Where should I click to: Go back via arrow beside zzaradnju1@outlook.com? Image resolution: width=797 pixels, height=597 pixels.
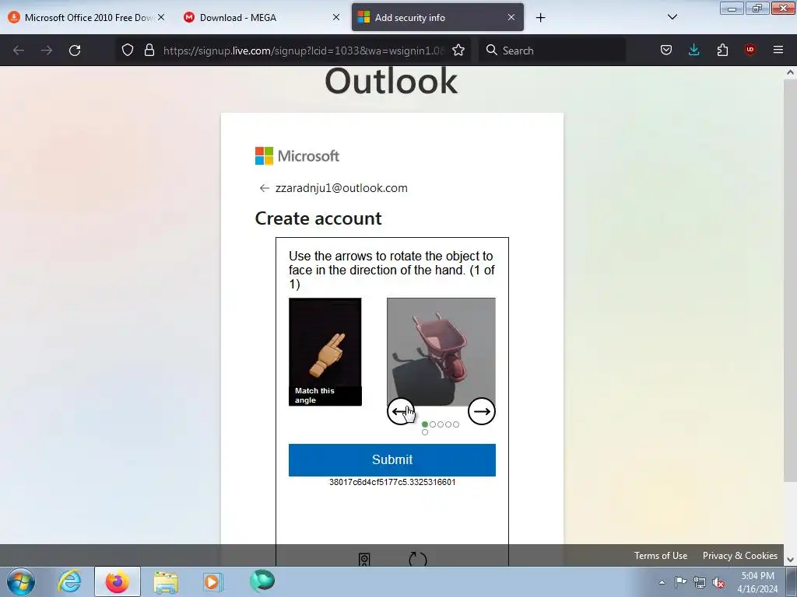click(265, 188)
